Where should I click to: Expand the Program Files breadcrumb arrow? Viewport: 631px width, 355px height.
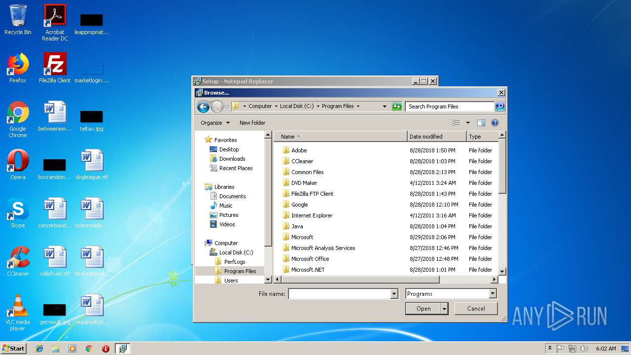358,106
